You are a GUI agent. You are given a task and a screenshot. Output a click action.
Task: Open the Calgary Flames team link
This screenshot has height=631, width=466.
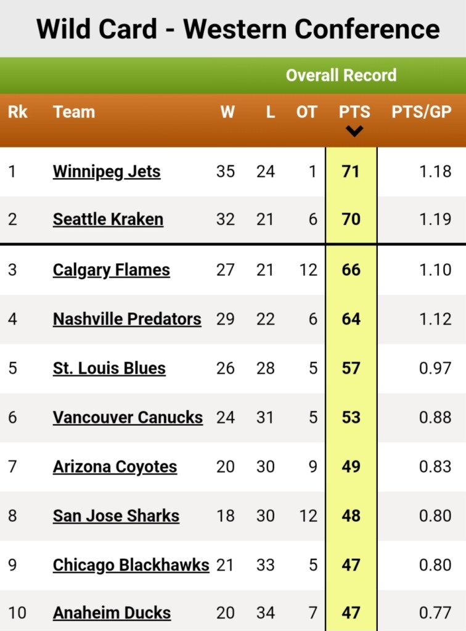point(111,270)
